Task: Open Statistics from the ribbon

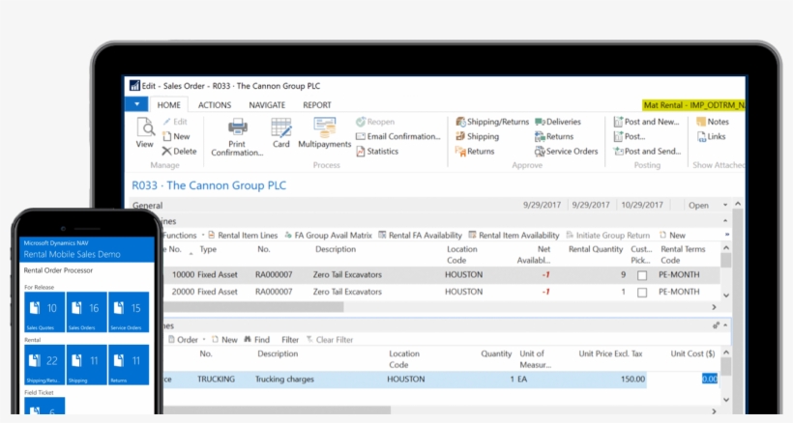Action: click(377, 151)
